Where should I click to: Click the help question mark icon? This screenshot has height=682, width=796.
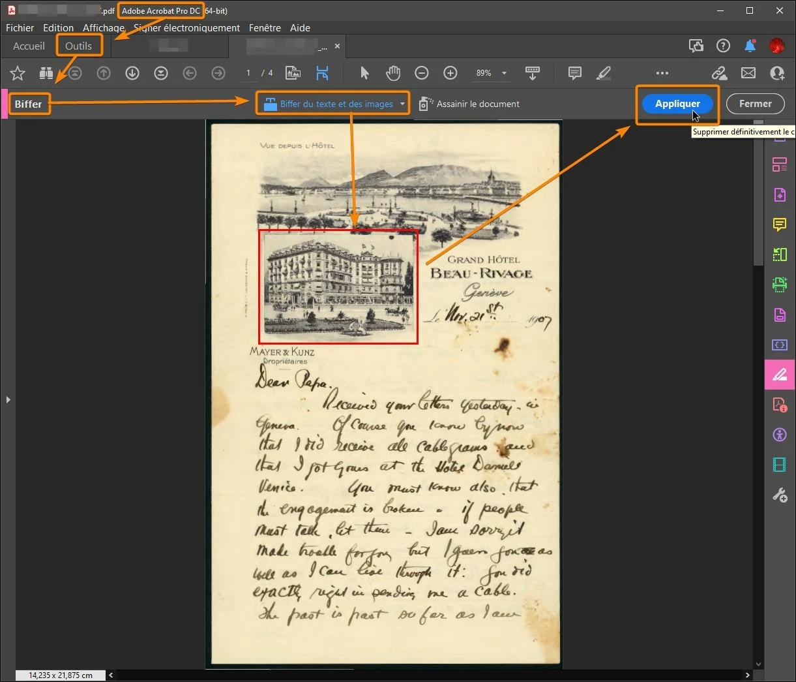723,46
